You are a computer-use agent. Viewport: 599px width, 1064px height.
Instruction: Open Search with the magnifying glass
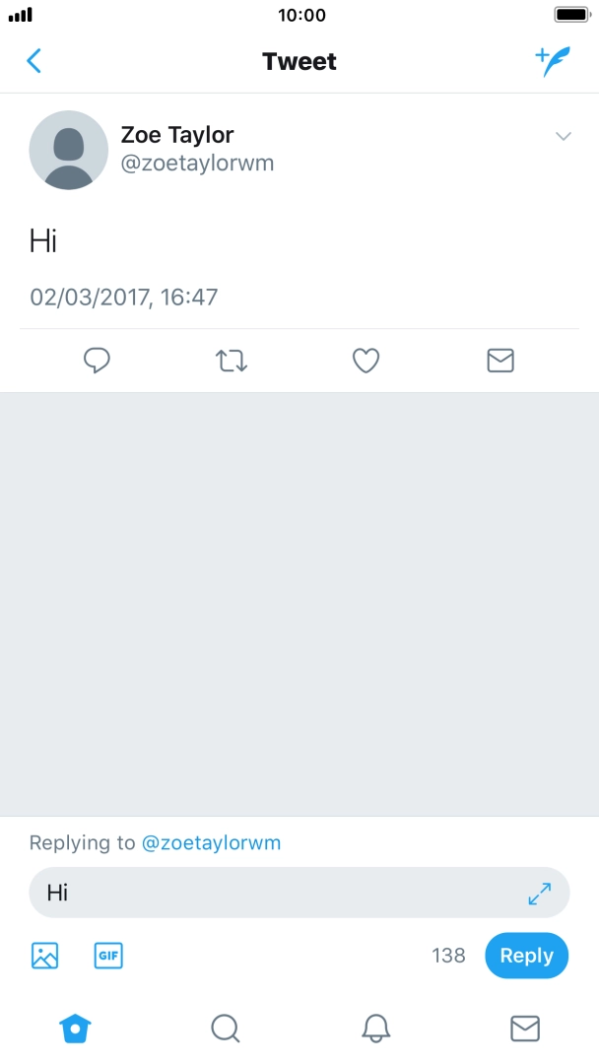tap(225, 1028)
